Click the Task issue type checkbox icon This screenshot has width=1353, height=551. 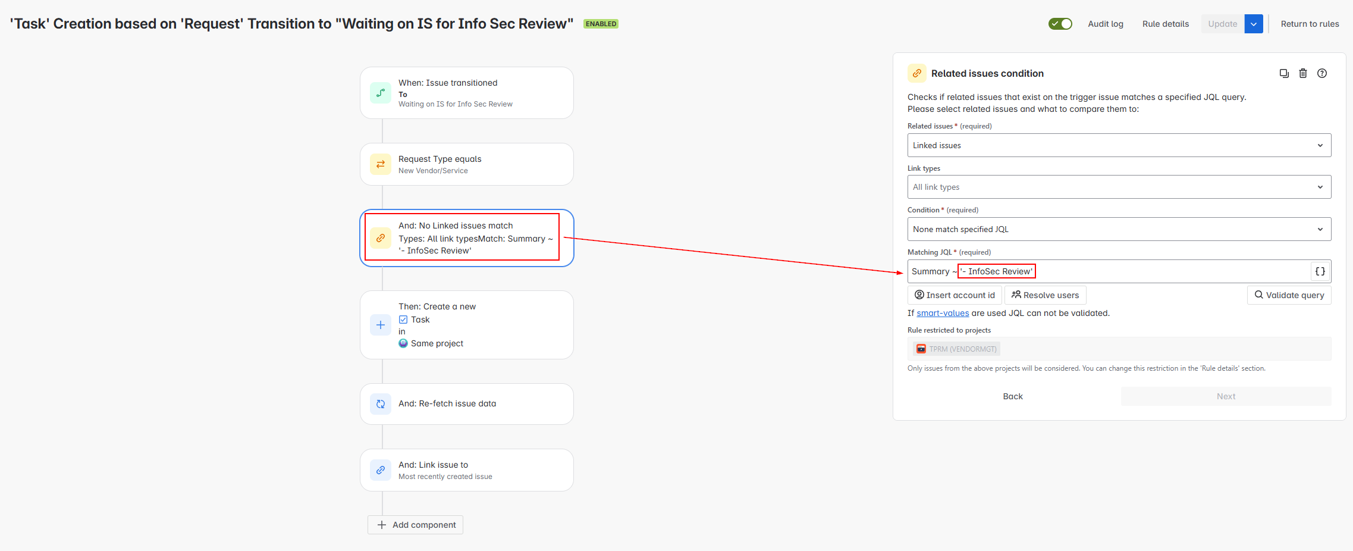click(x=403, y=320)
